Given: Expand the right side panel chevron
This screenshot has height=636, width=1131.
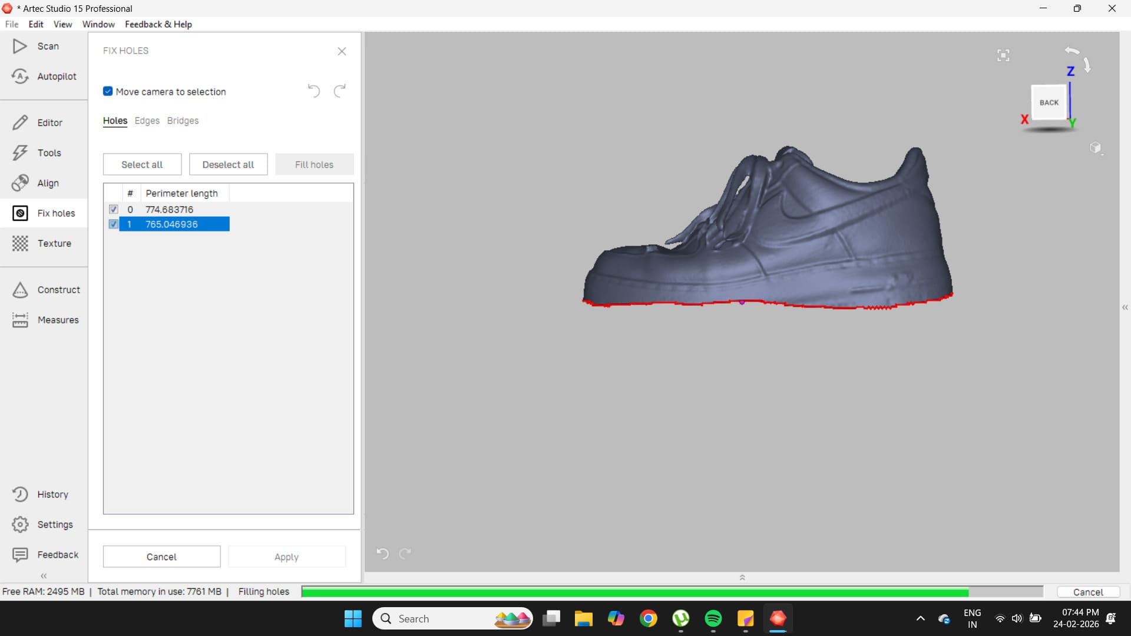Looking at the screenshot, I should tap(1125, 307).
